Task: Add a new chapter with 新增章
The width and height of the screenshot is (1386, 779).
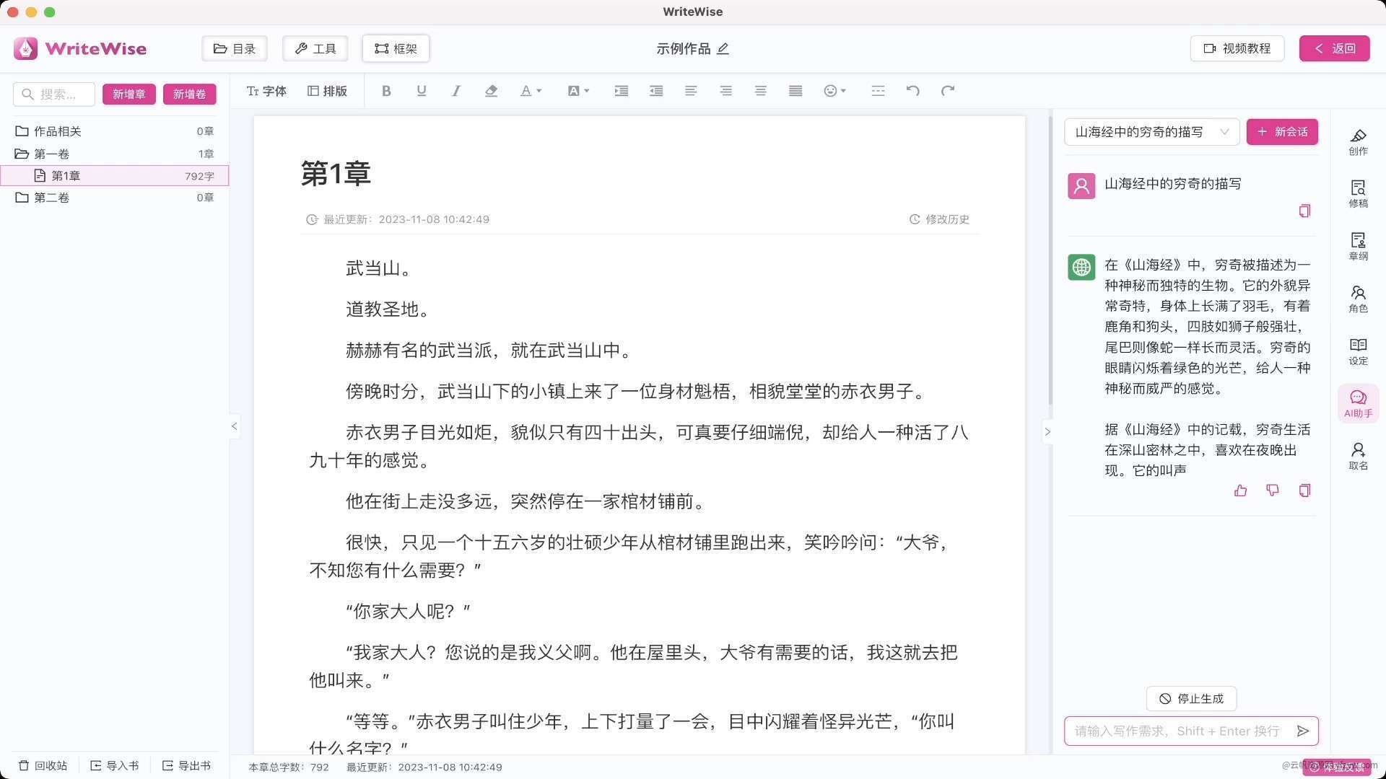Action: 128,94
